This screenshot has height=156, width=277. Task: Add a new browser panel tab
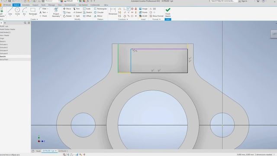(x=5, y=23)
